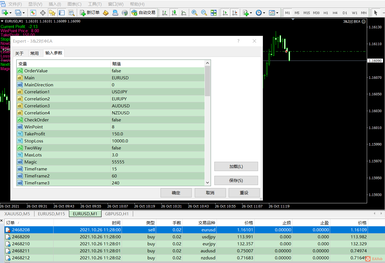
Task: Switch timeframe to M30
Action: click(316, 13)
